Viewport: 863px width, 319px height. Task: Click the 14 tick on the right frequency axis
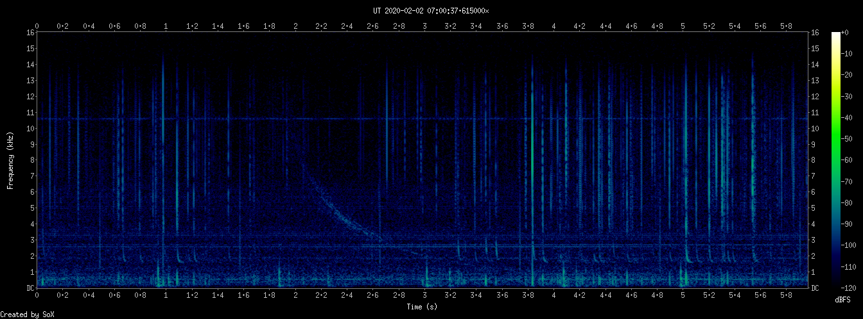[815, 64]
